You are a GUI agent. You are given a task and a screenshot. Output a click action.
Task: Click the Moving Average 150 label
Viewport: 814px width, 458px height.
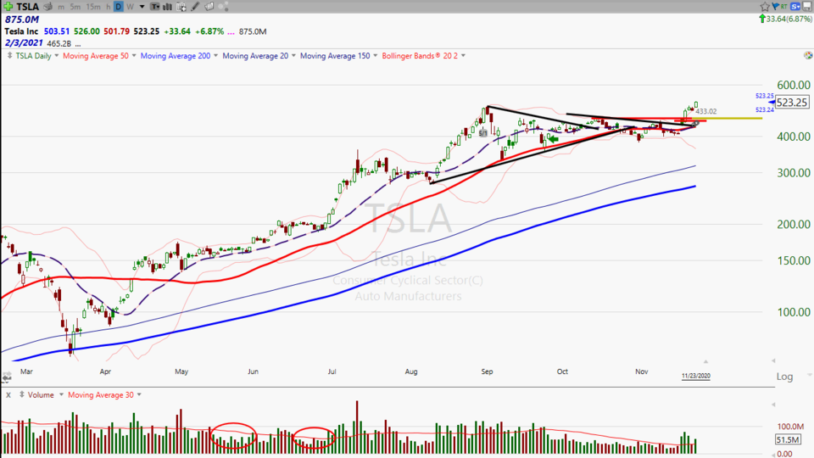point(335,56)
